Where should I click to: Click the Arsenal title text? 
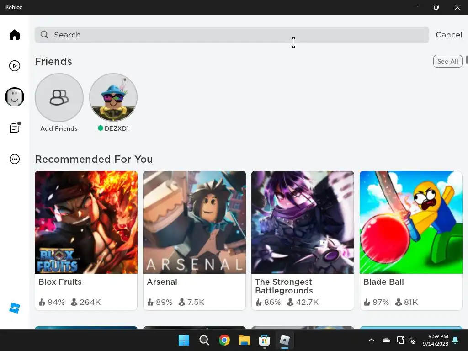(162, 282)
